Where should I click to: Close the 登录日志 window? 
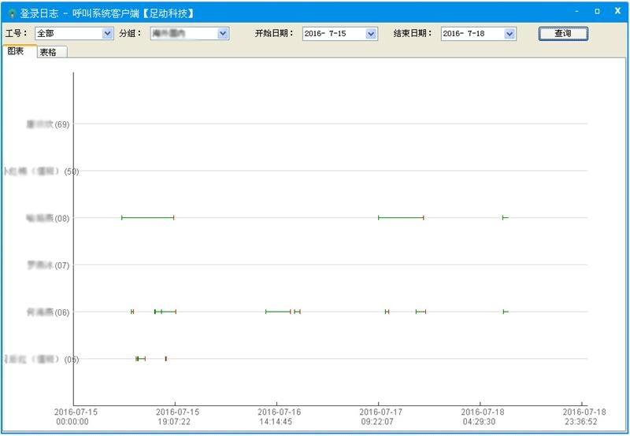tap(616, 12)
